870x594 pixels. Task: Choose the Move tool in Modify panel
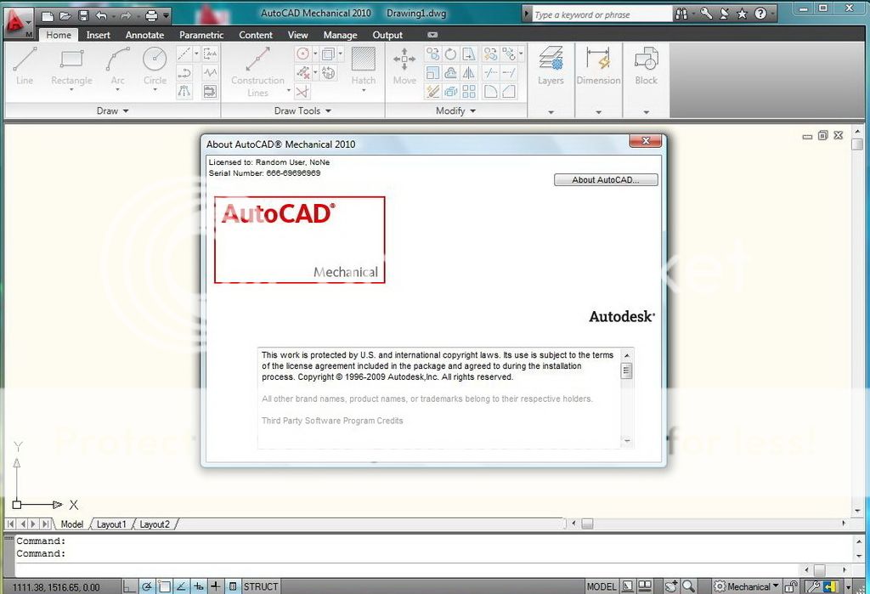click(x=404, y=65)
